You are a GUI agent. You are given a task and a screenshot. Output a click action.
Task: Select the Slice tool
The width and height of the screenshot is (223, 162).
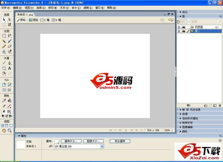click(x=10, y=85)
